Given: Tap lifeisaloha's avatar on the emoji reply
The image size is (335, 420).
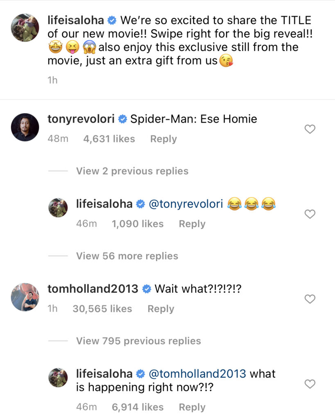Looking at the screenshot, I should tap(58, 208).
